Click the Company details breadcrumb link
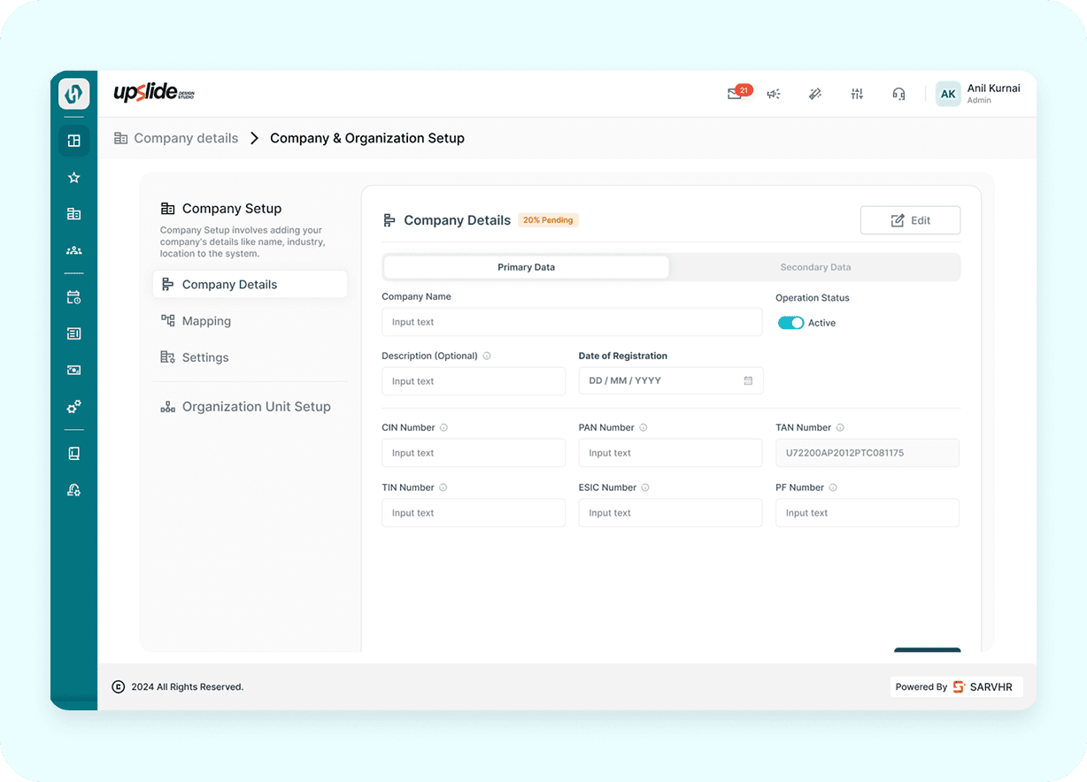This screenshot has width=1087, height=782. coord(185,138)
